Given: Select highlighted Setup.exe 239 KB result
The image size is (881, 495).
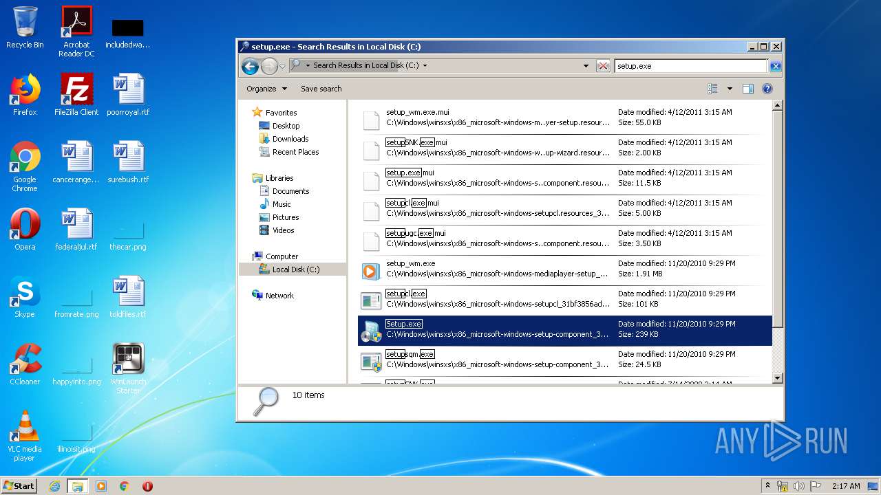Looking at the screenshot, I should click(x=565, y=331).
